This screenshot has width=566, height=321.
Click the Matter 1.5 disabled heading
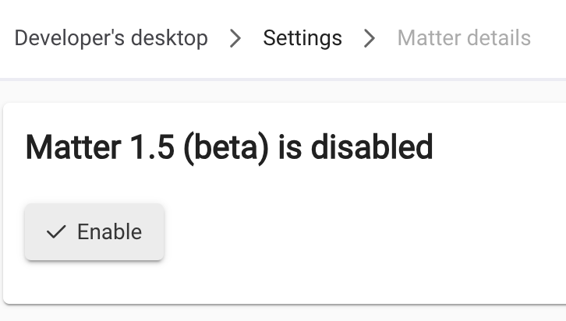pyautogui.click(x=229, y=147)
